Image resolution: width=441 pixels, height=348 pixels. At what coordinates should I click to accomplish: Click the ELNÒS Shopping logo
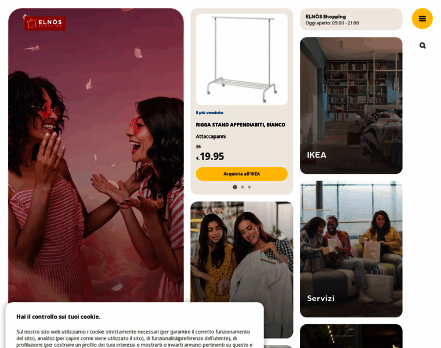[x=45, y=23]
